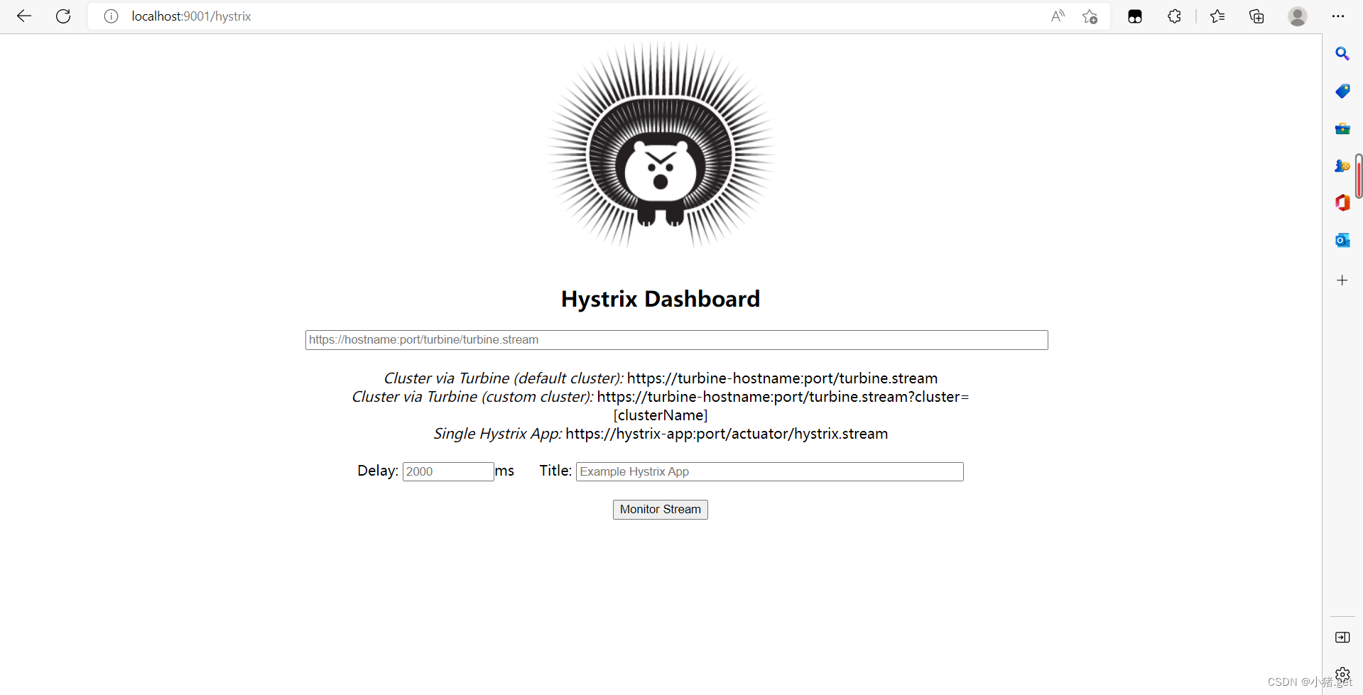The image size is (1363, 695).
Task: Click the pinned extension icon beside the address bar
Action: click(1134, 16)
